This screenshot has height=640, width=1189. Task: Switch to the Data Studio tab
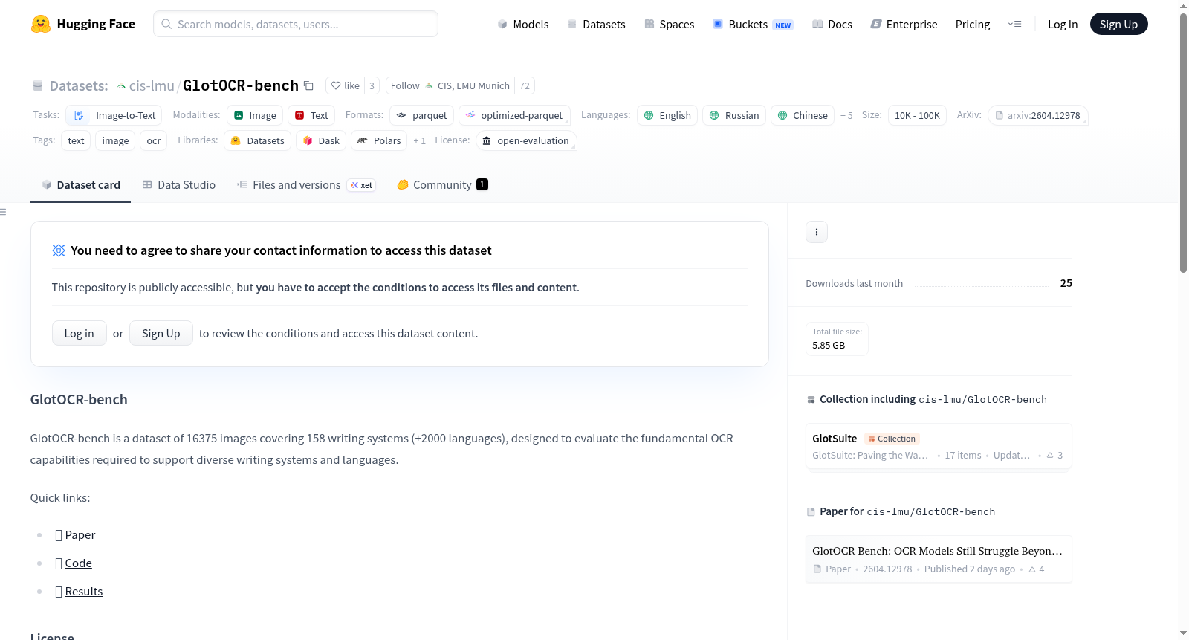pyautogui.click(x=179, y=185)
